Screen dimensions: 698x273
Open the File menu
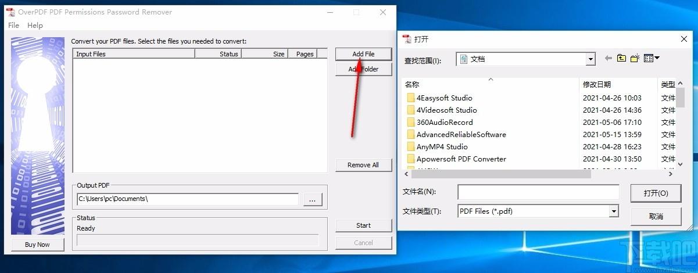tap(13, 26)
